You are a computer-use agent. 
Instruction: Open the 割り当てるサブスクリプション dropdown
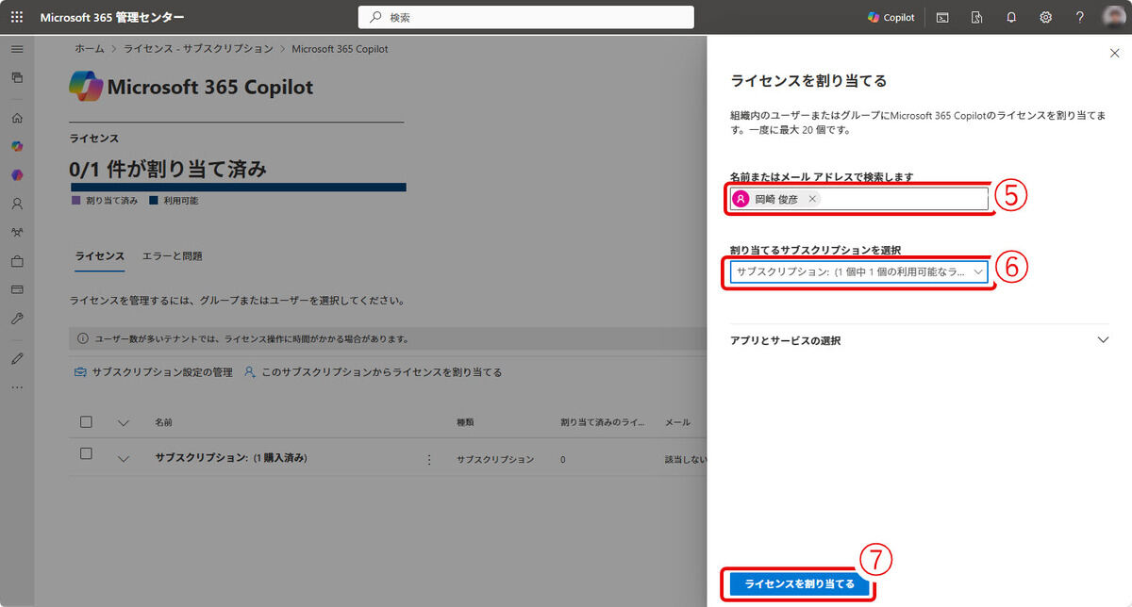point(858,271)
